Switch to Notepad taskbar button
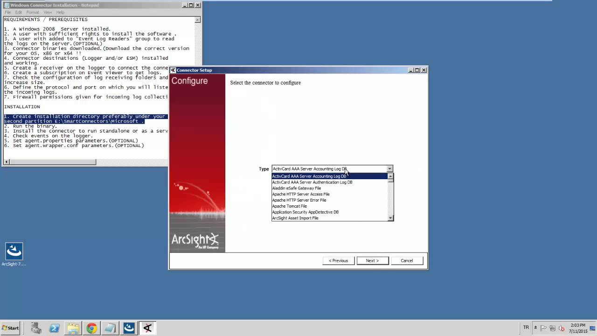Screen dimensions: 597x336 click(110, 328)
